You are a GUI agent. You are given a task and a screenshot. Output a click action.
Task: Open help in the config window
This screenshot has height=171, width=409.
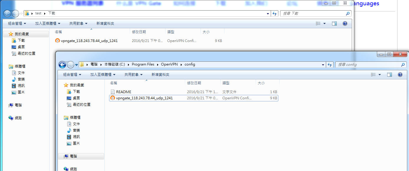(x=400, y=75)
